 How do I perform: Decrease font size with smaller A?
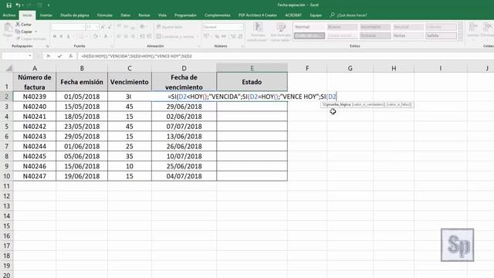(110, 27)
